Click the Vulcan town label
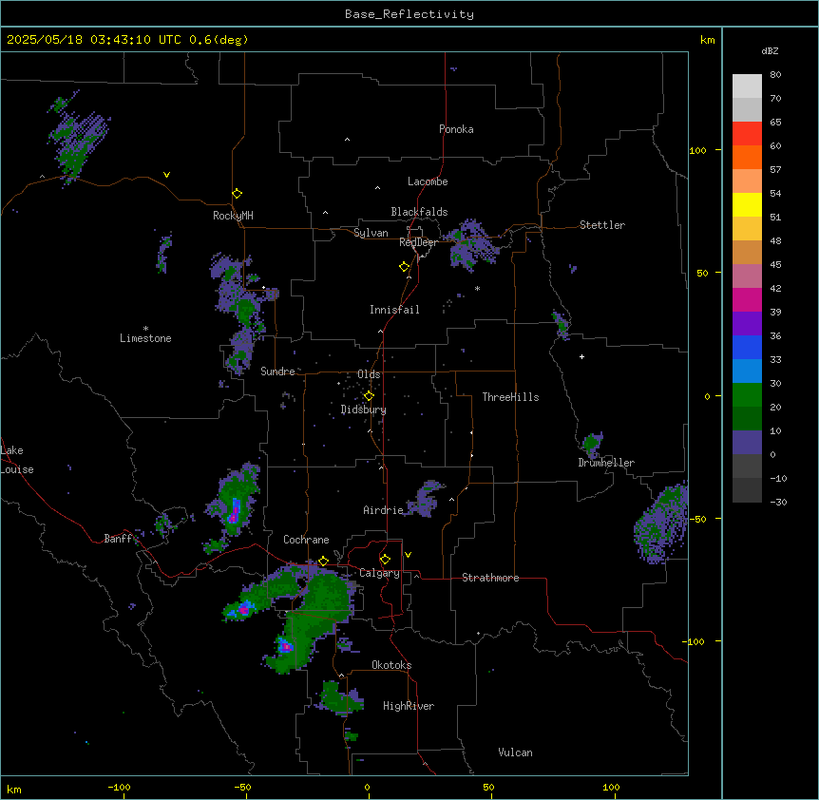The height and width of the screenshot is (800, 819). click(516, 752)
